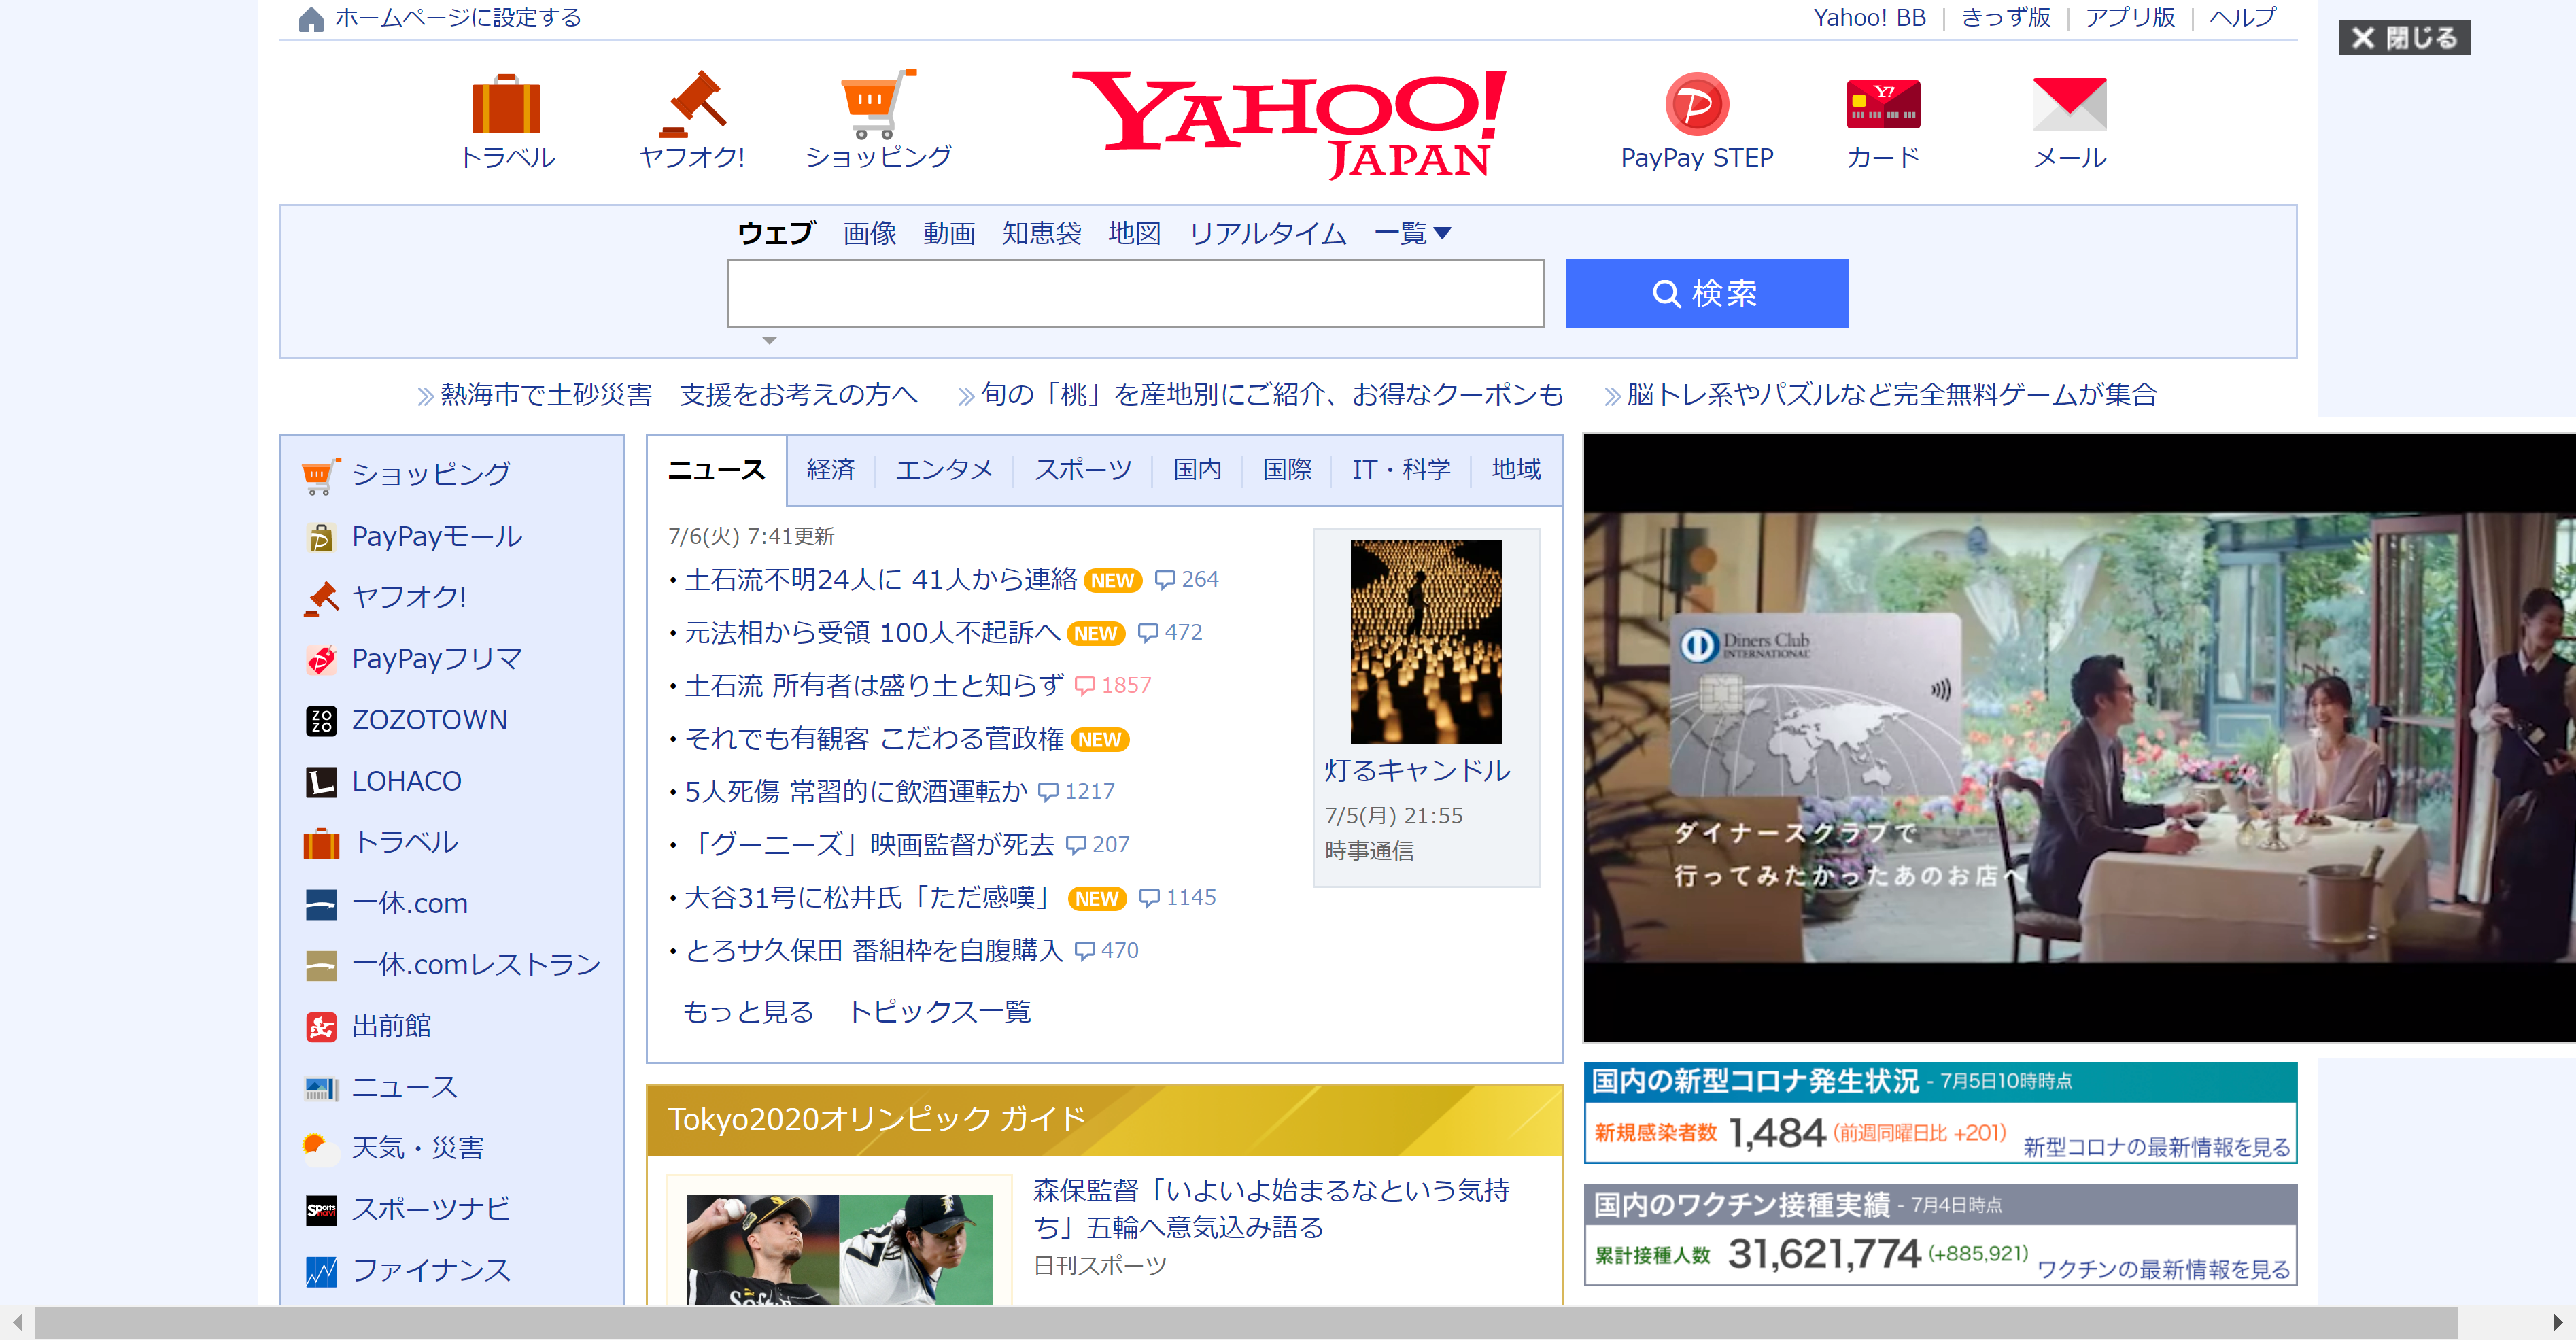Click the sidebar 天気・災害 weather icon
Screen dimensions: 2576x1340
pyautogui.click(x=320, y=1148)
